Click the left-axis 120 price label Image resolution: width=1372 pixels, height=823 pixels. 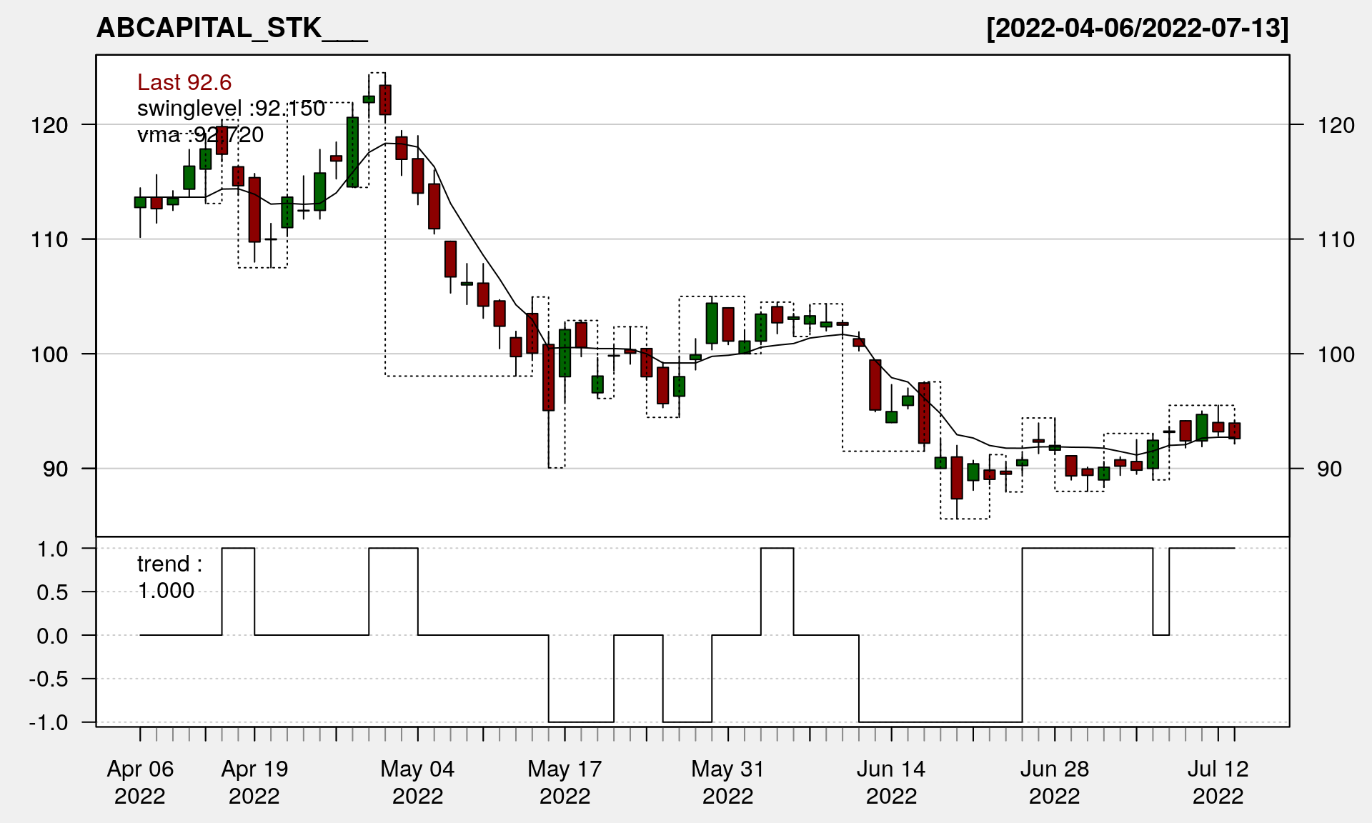tap(49, 126)
